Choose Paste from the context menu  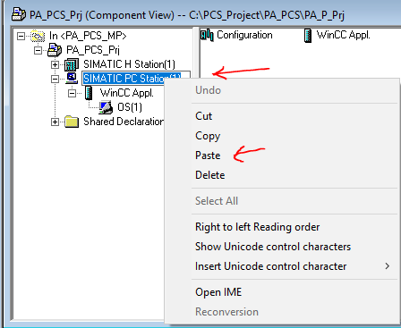(x=208, y=156)
